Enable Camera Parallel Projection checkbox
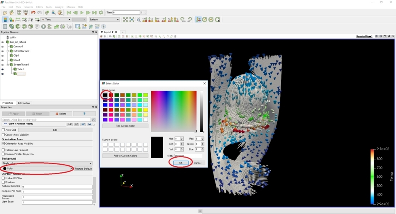This screenshot has height=214, width=396. pyautogui.click(x=3, y=154)
